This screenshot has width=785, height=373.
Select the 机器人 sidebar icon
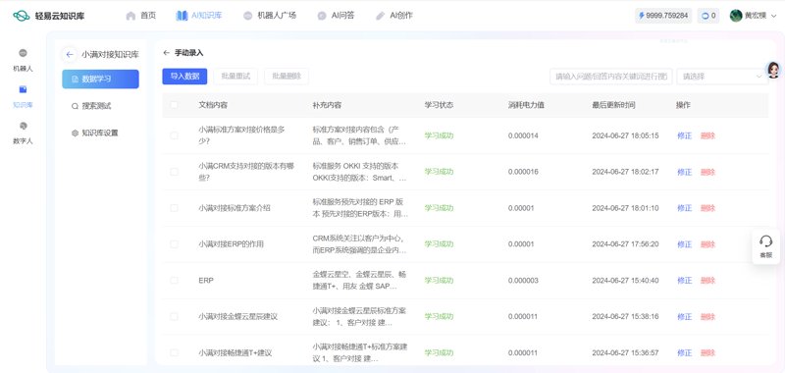pos(23,53)
